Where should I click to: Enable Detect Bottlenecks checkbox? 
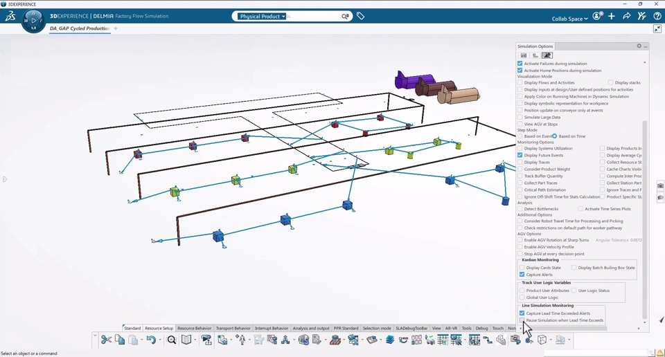(520, 209)
